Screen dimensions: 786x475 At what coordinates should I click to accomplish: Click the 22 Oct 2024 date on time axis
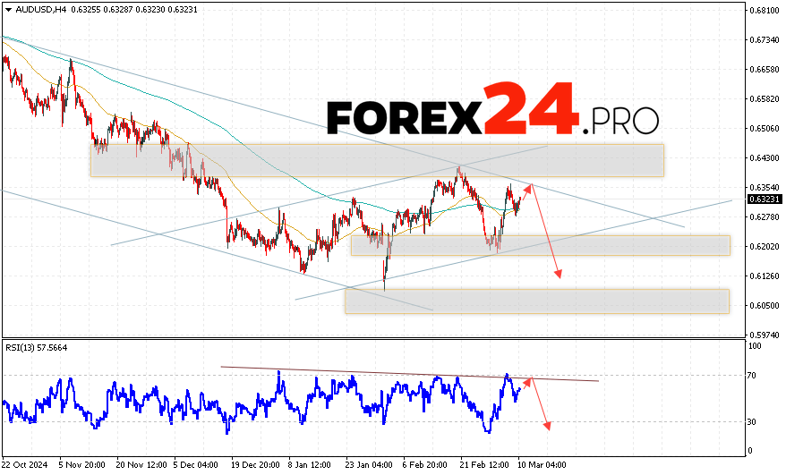[22, 465]
